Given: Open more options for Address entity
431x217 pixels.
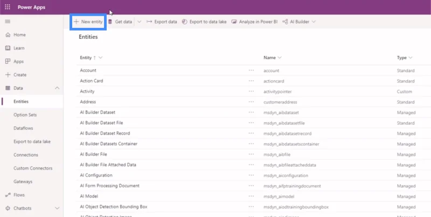Looking at the screenshot, I should [x=251, y=102].
